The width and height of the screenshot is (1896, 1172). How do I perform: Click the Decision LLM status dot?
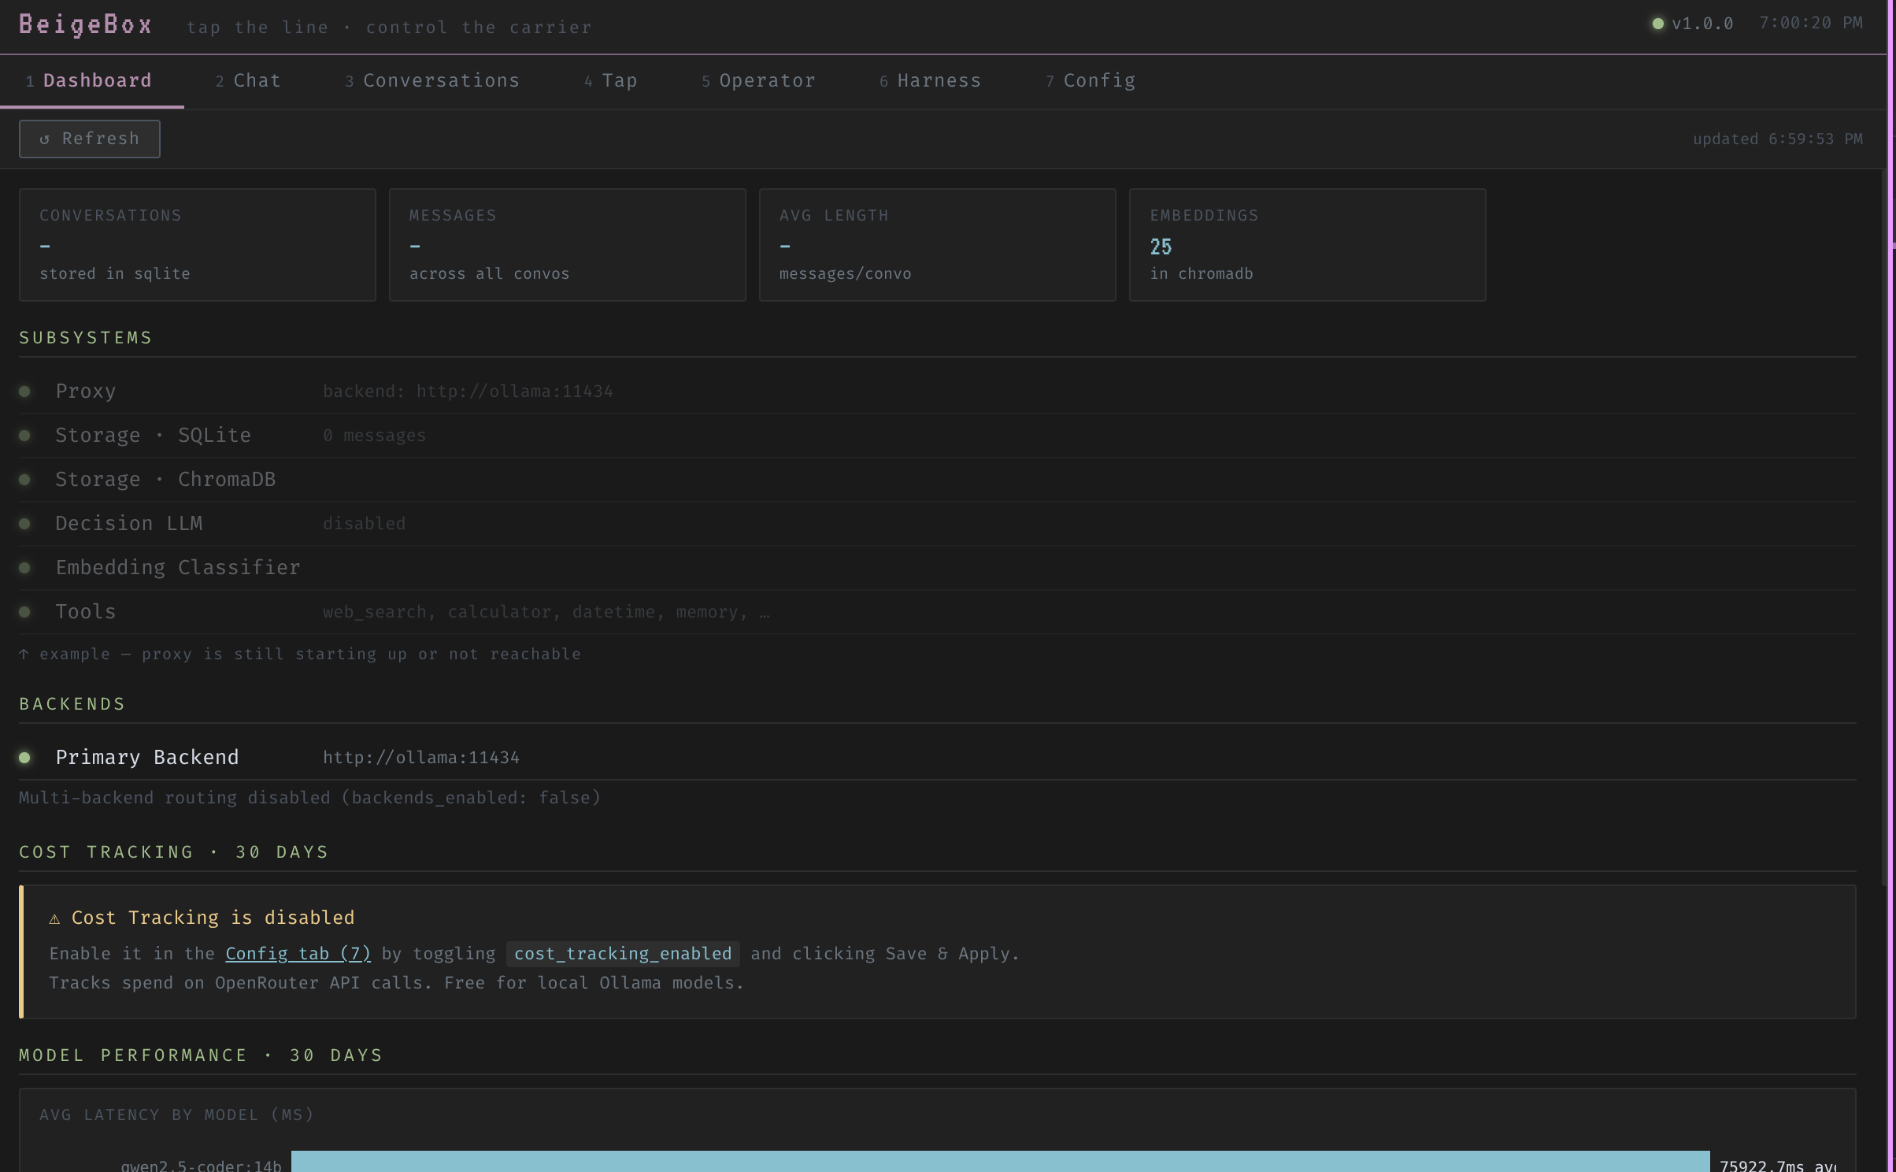point(25,524)
